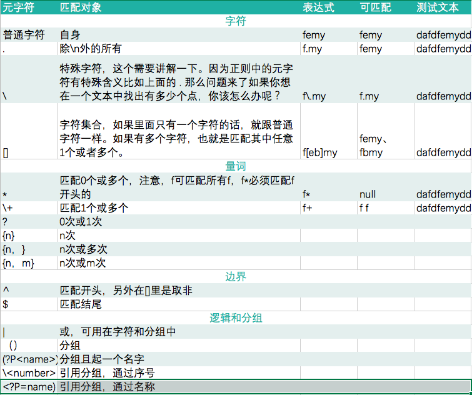Select the 逻辑和分组 section title row

(236, 318)
